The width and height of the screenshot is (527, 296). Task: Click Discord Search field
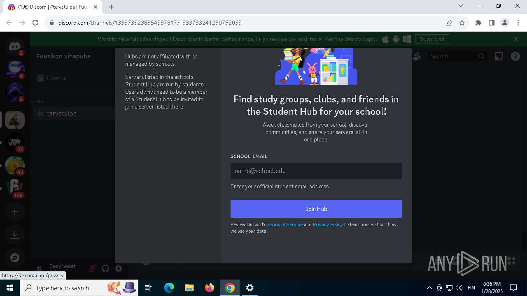tap(457, 56)
